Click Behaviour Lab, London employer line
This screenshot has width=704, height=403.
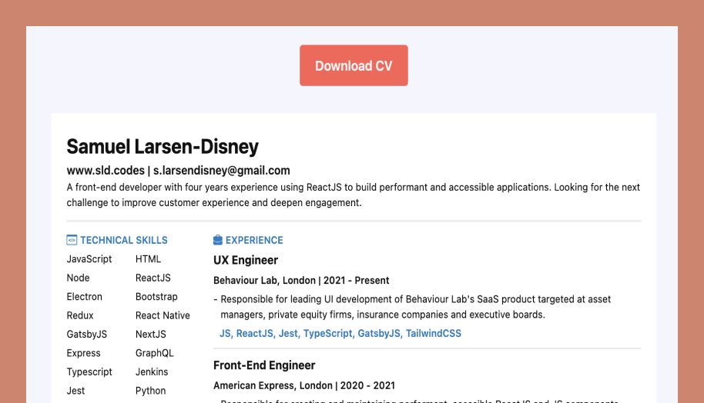pos(301,281)
